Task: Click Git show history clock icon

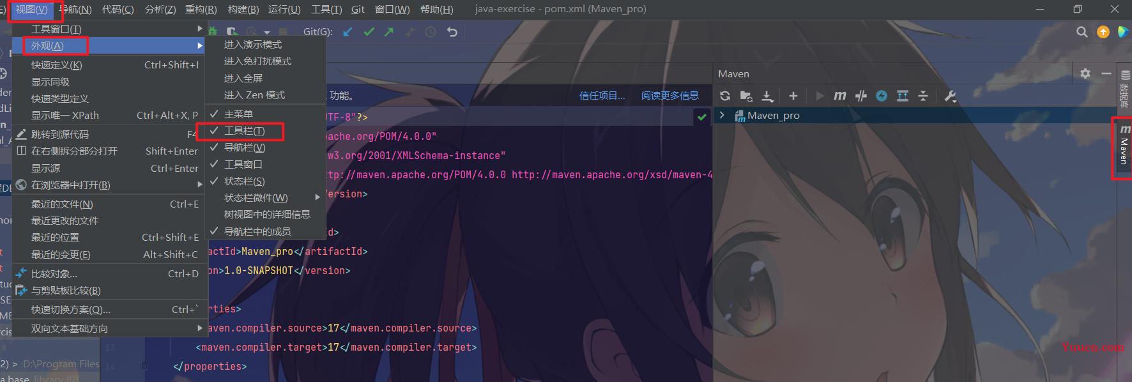Action: tap(431, 32)
